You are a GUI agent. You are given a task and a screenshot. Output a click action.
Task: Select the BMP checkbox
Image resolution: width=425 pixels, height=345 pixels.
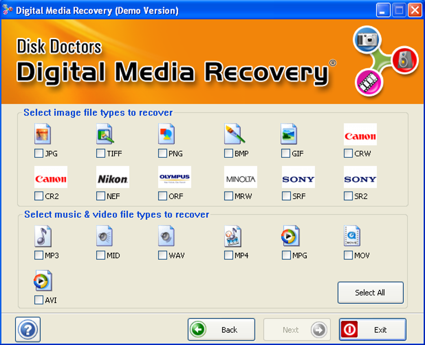pos(228,154)
